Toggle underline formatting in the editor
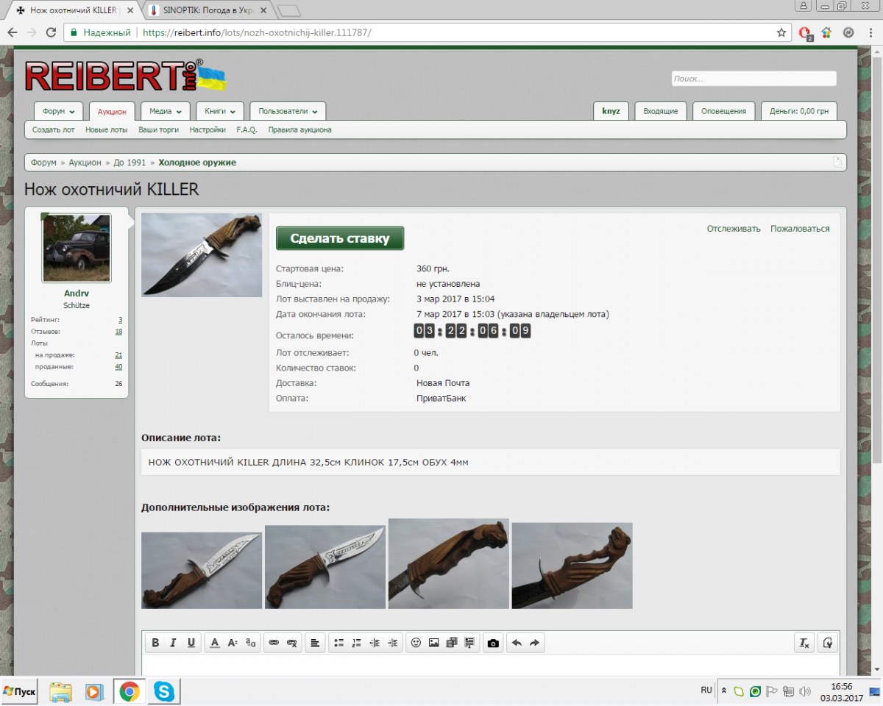The image size is (883, 706). [191, 643]
